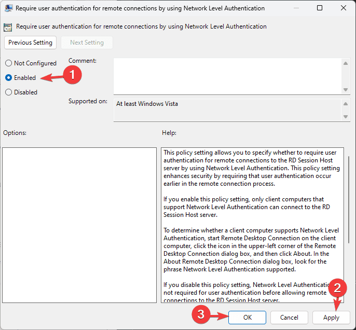Click the paragraph 'To determine whether a client computer'
The image size is (356, 330).
click(x=251, y=250)
